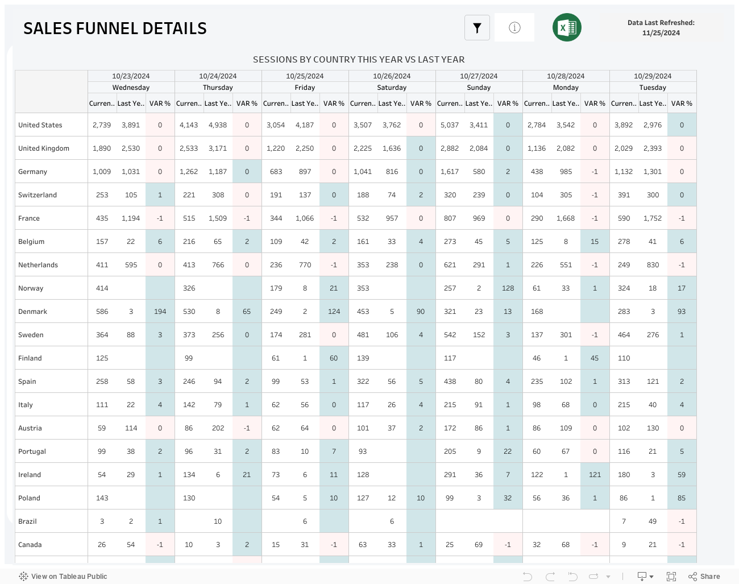Open the refresh options dropdown arrow
The height and width of the screenshot is (584, 739).
coord(608,577)
